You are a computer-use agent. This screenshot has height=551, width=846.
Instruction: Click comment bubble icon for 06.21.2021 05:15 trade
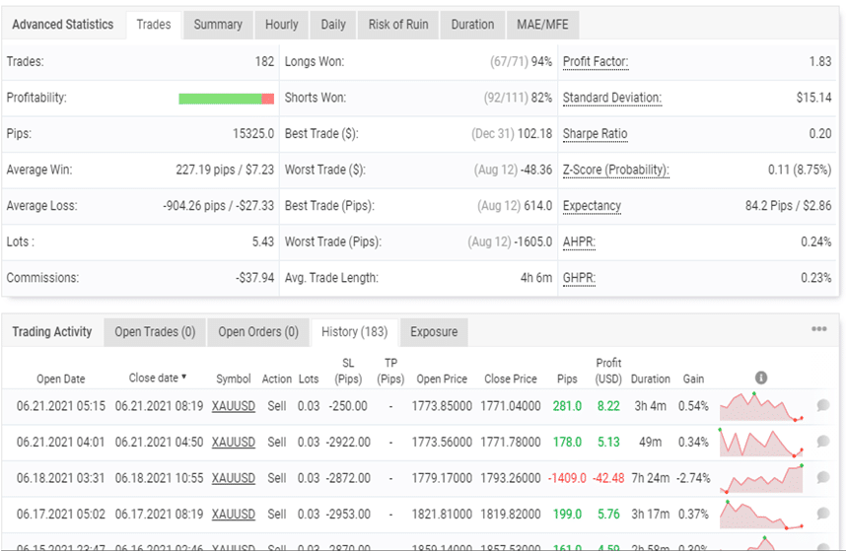(823, 405)
